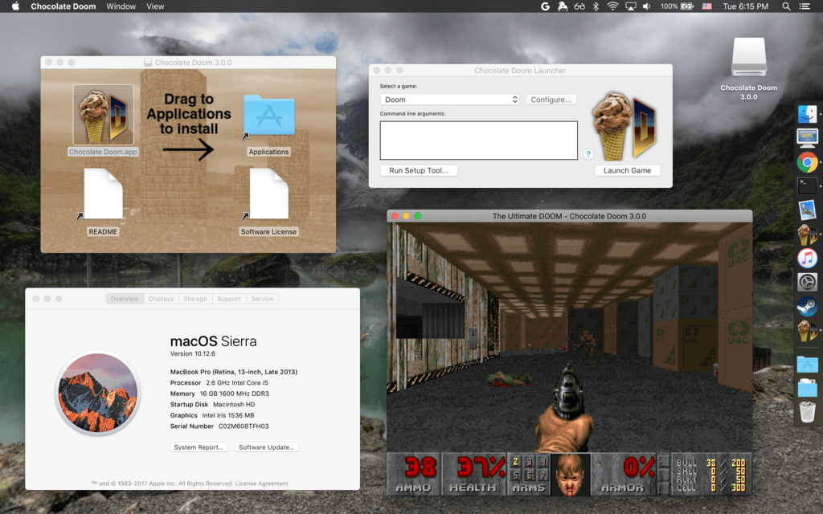
Task: Open the README file icon
Action: 103,194
